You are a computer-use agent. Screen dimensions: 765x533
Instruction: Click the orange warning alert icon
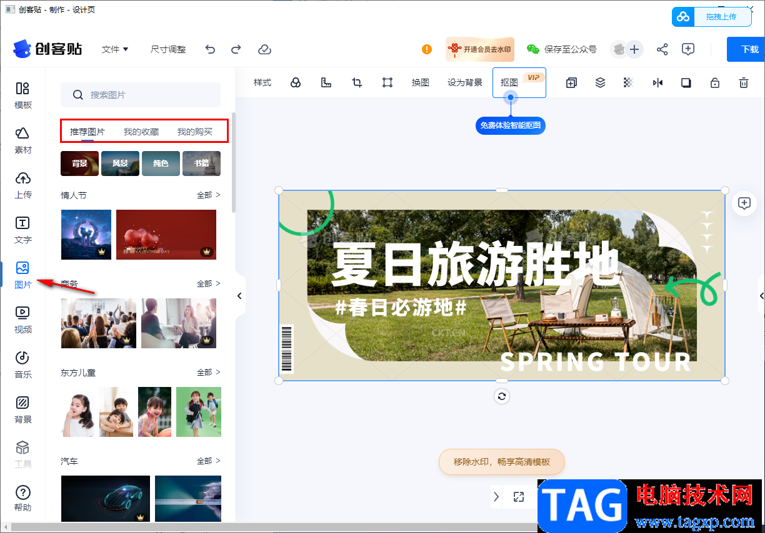pos(427,49)
